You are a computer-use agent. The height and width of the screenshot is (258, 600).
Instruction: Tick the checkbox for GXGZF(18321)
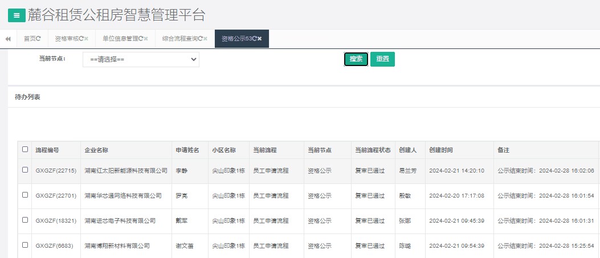point(25,220)
